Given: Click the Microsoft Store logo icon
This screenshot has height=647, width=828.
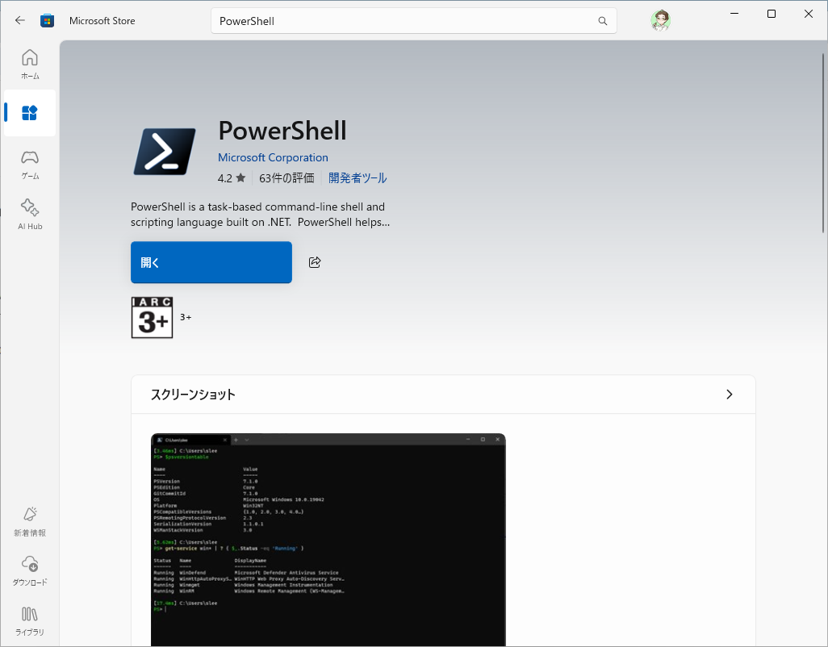Looking at the screenshot, I should coord(48,21).
